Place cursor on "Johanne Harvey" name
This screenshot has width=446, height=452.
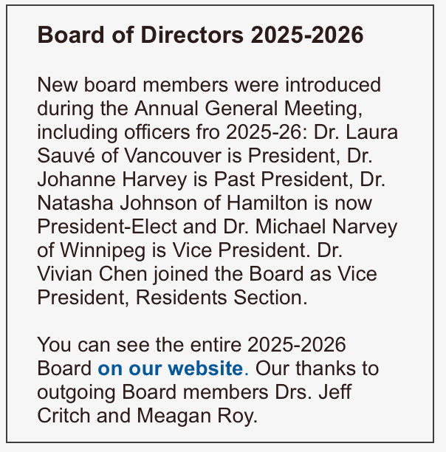[112, 179]
